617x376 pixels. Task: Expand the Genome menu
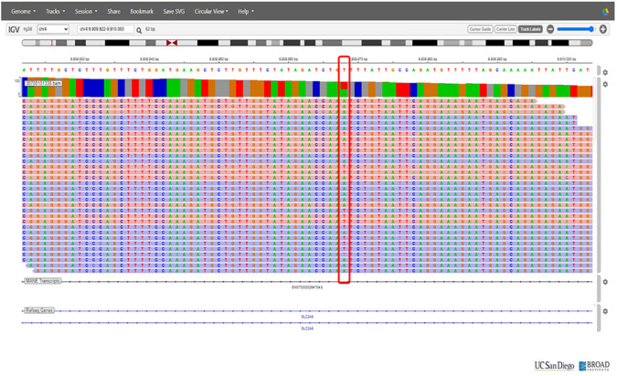click(x=23, y=12)
